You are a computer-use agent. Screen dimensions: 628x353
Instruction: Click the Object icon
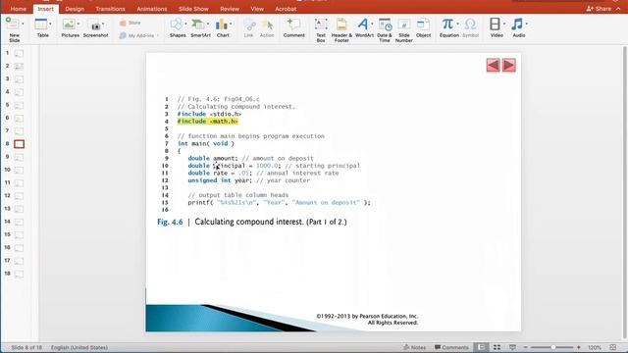[x=423, y=24]
